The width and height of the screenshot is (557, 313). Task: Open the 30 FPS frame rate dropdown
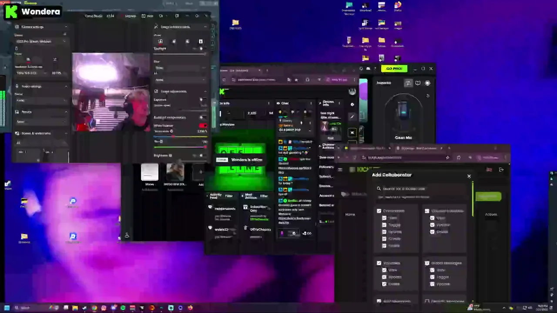click(58, 73)
